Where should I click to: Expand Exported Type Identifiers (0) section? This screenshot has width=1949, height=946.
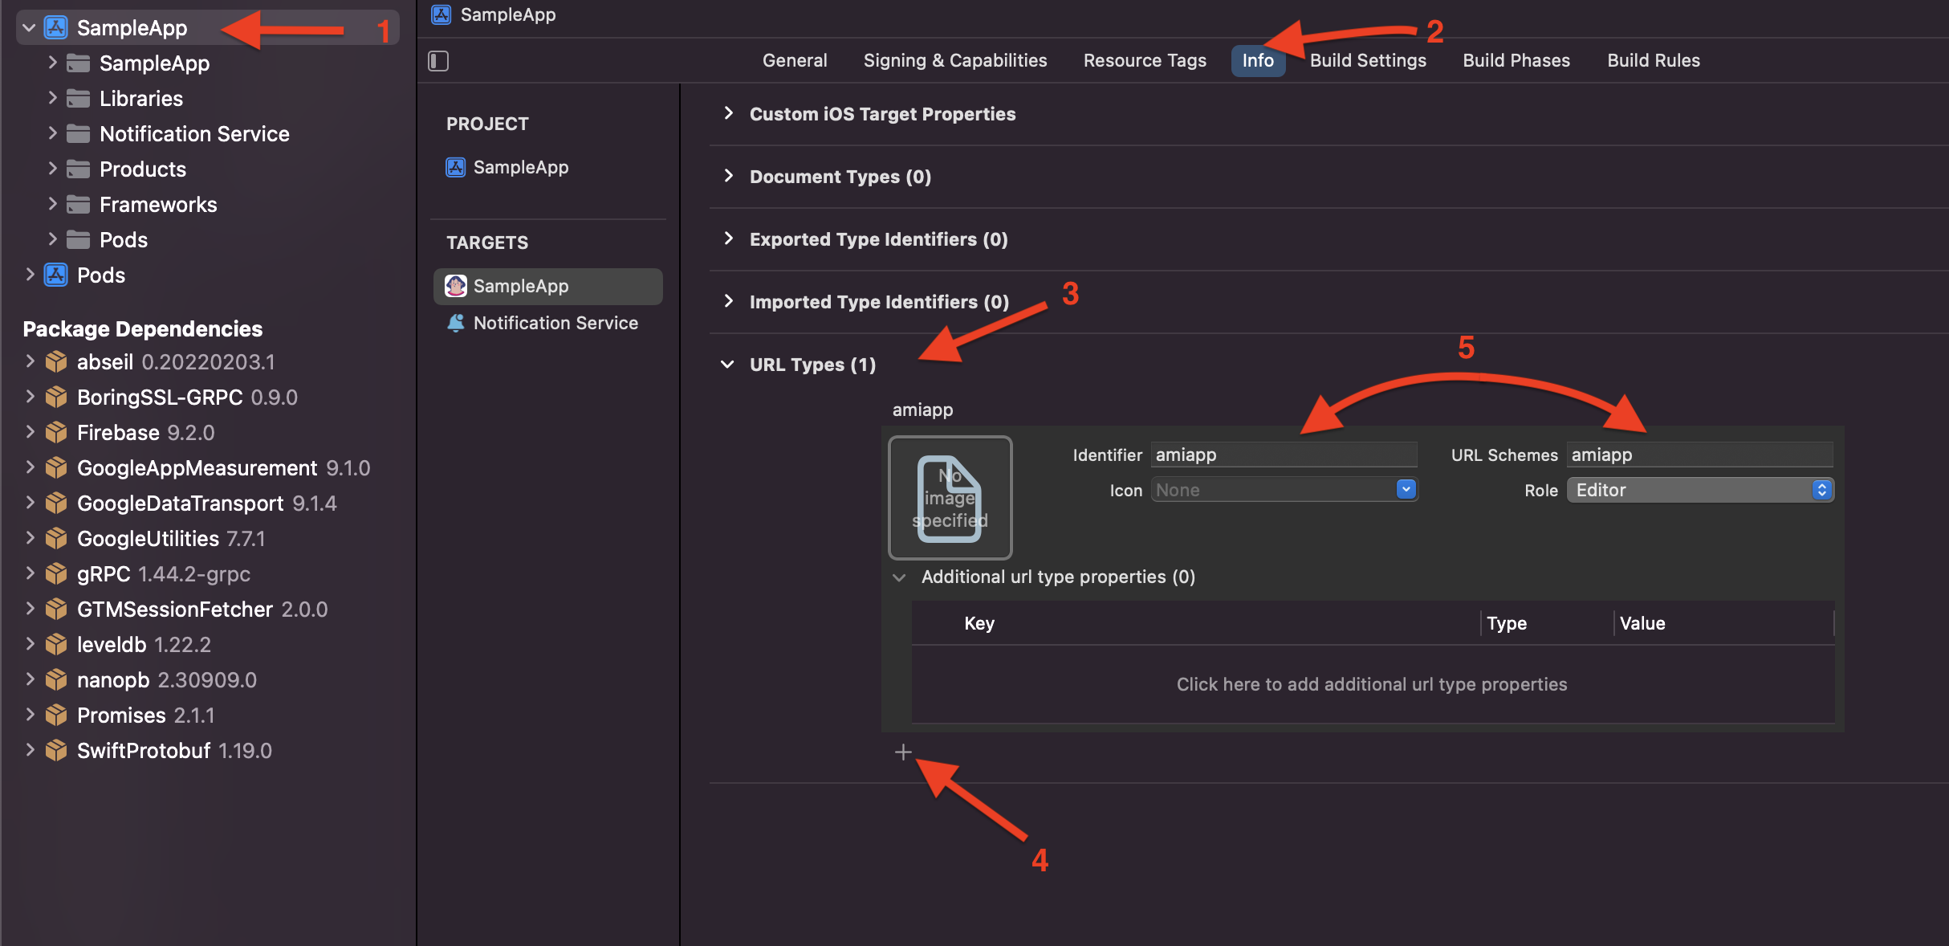728,239
